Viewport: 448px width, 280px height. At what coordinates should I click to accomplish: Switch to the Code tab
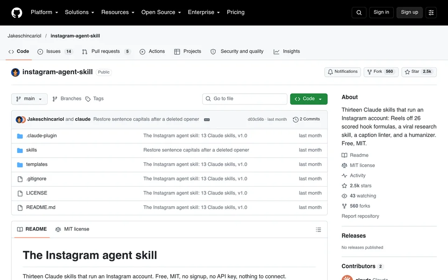(x=19, y=51)
